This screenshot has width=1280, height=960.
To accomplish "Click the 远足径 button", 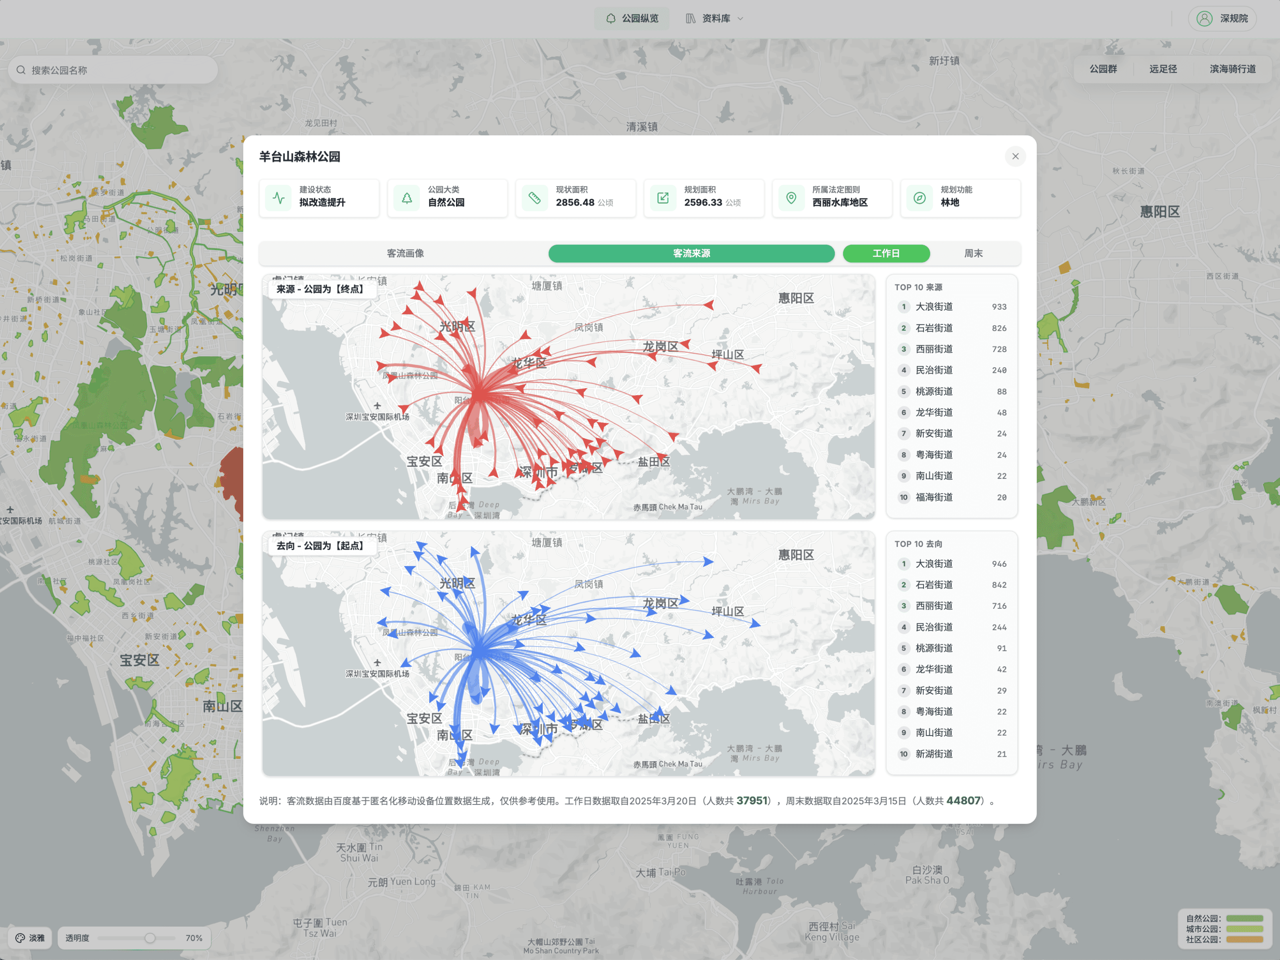I will coord(1162,69).
